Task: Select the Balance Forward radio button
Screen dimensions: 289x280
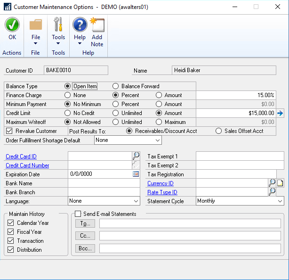Action: (x=115, y=86)
